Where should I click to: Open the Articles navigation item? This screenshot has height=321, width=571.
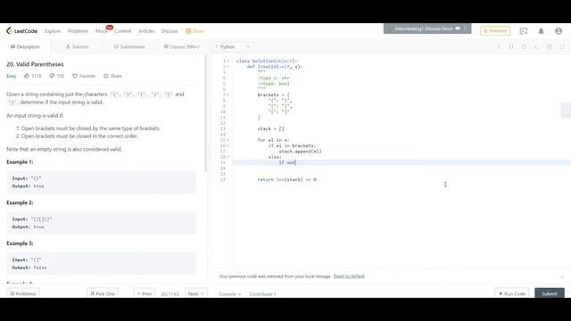click(146, 31)
